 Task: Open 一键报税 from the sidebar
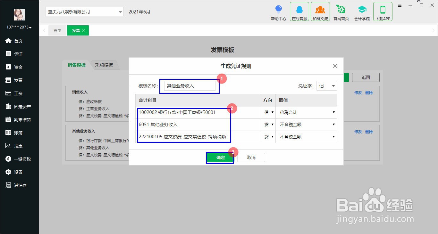(19, 159)
